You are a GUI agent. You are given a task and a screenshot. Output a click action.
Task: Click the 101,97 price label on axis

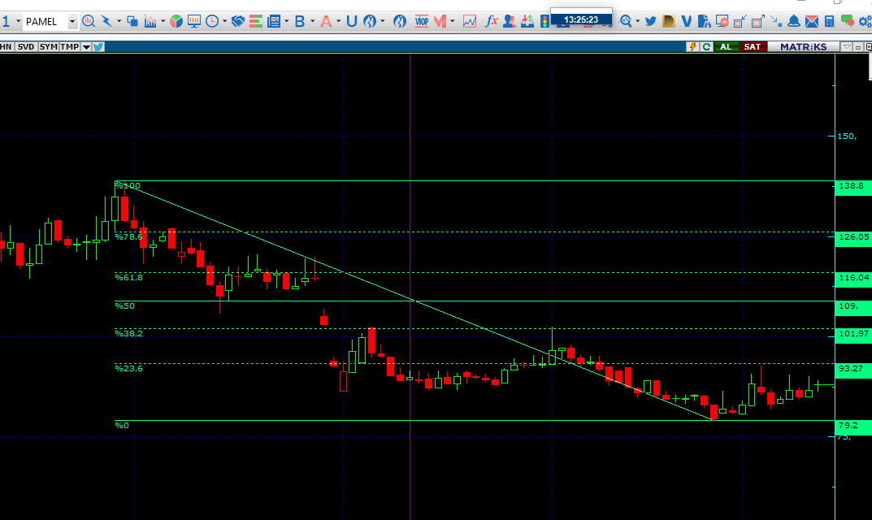[x=853, y=334]
